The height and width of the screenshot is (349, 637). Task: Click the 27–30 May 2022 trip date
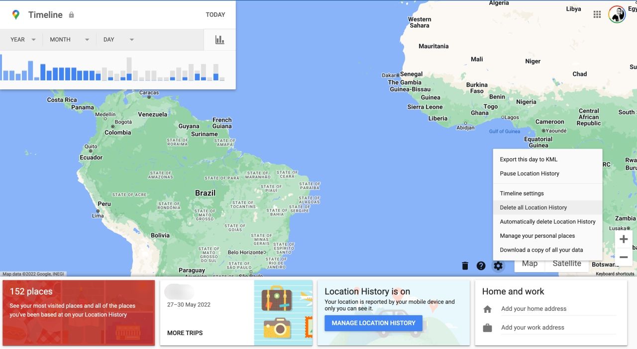[189, 305]
